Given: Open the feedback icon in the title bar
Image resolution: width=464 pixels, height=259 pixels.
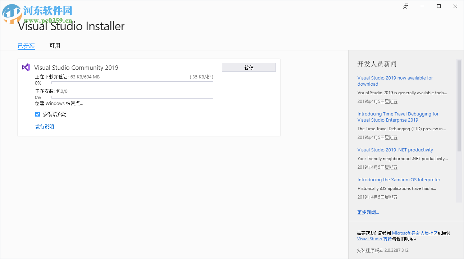Looking at the screenshot, I should point(405,6).
